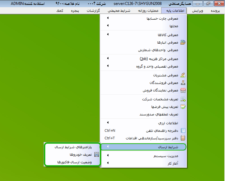Click the icon beside تعريف مشخصات شركت
Screen dimensions: 225x181
[x=183, y=99]
